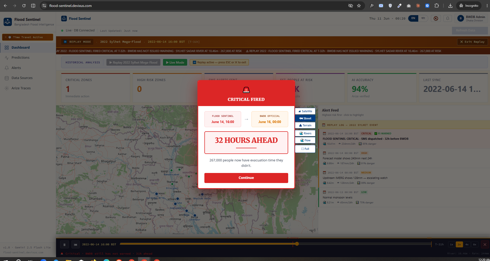Click the Incognito indicator
The image size is (490, 261).
tap(469, 6)
